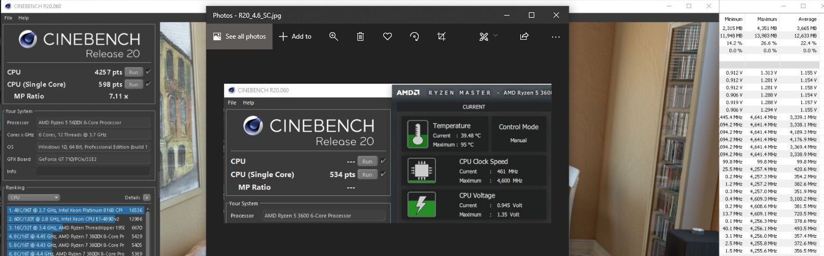The image size is (824, 256).
Task: Maximize the Cinebench background window
Action: click(x=689, y=6)
